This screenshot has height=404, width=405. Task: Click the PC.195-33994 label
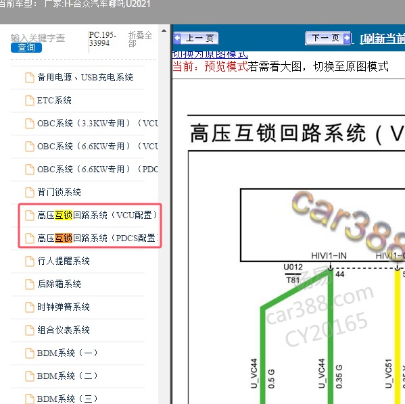(x=103, y=39)
